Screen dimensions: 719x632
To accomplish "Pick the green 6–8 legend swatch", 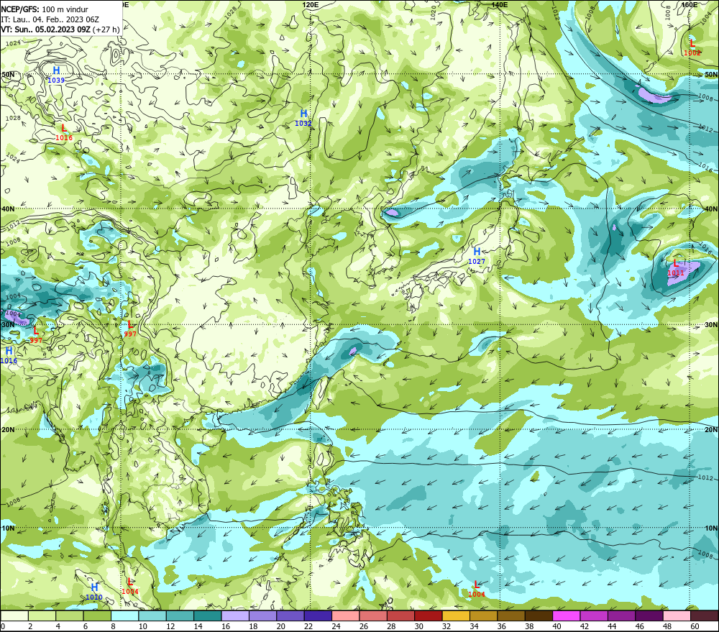I will coord(97,615).
